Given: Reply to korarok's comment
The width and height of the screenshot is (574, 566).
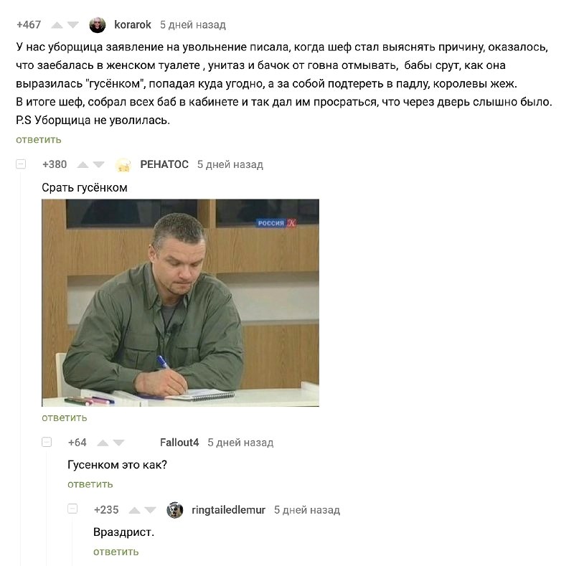Looking at the screenshot, I should [39, 140].
